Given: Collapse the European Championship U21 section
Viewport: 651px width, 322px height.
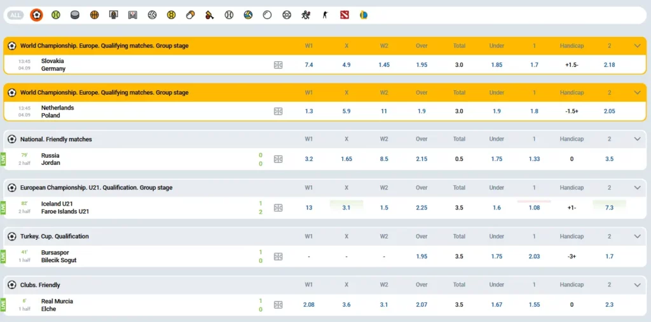Looking at the screenshot, I should 637,188.
